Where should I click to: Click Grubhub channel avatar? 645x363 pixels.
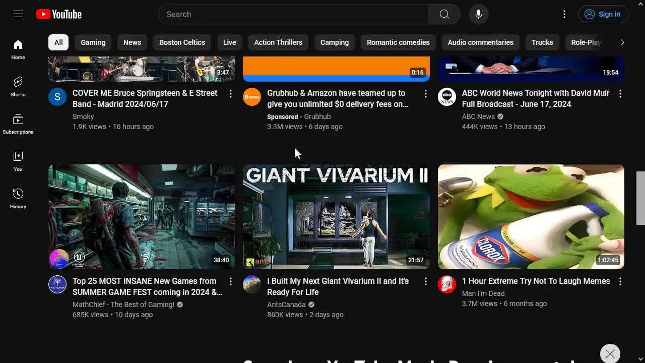tap(252, 97)
